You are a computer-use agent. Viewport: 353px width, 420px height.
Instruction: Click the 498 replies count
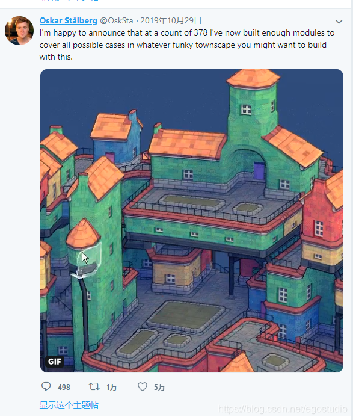(x=64, y=387)
